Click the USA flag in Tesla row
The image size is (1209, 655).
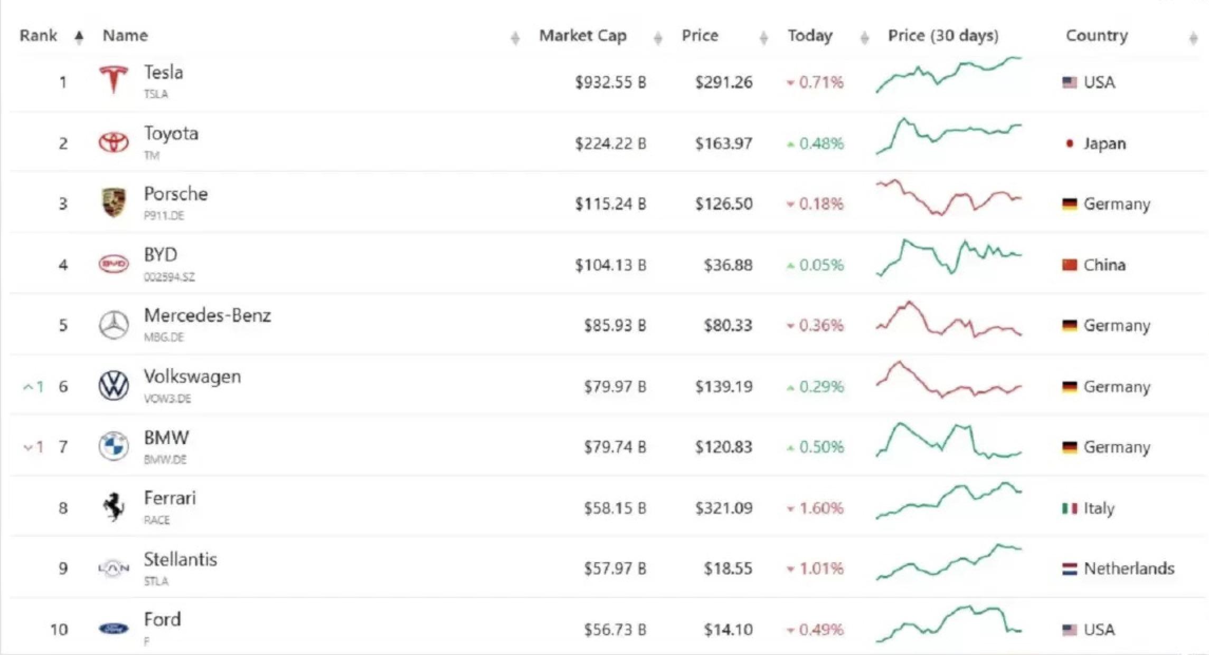[1070, 82]
